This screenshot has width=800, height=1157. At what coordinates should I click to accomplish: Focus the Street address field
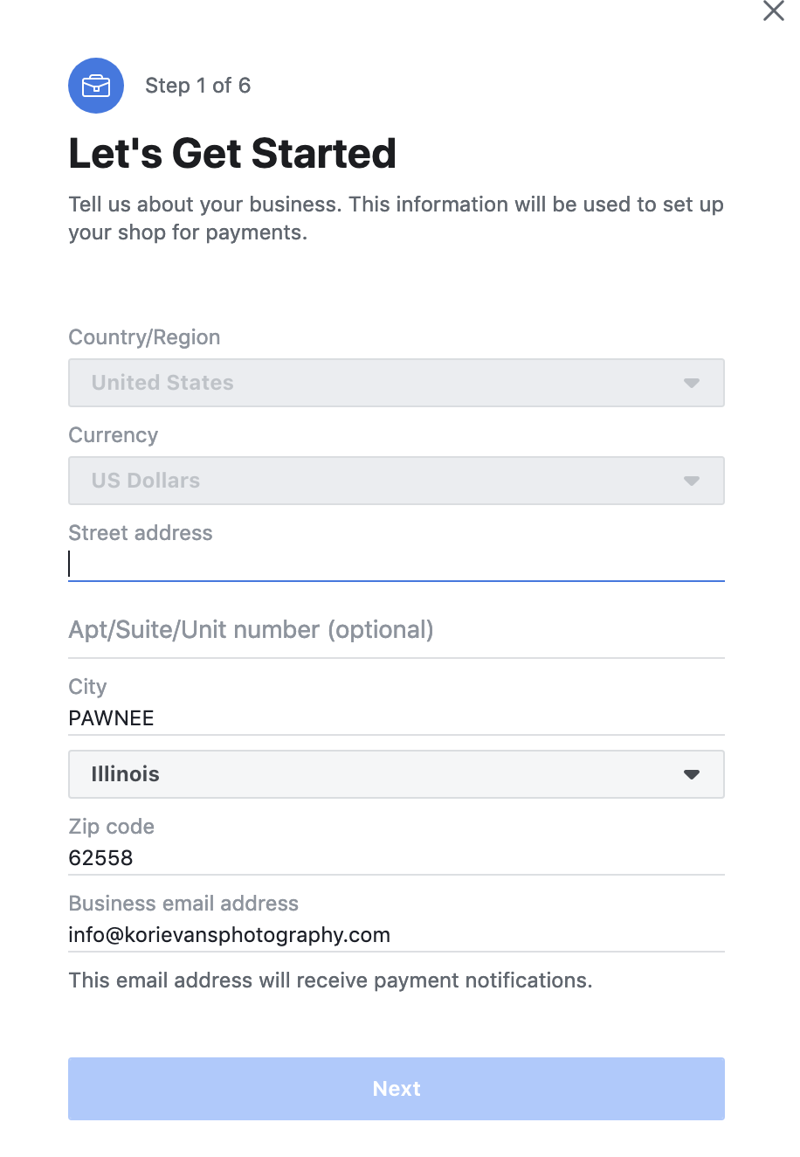click(397, 564)
